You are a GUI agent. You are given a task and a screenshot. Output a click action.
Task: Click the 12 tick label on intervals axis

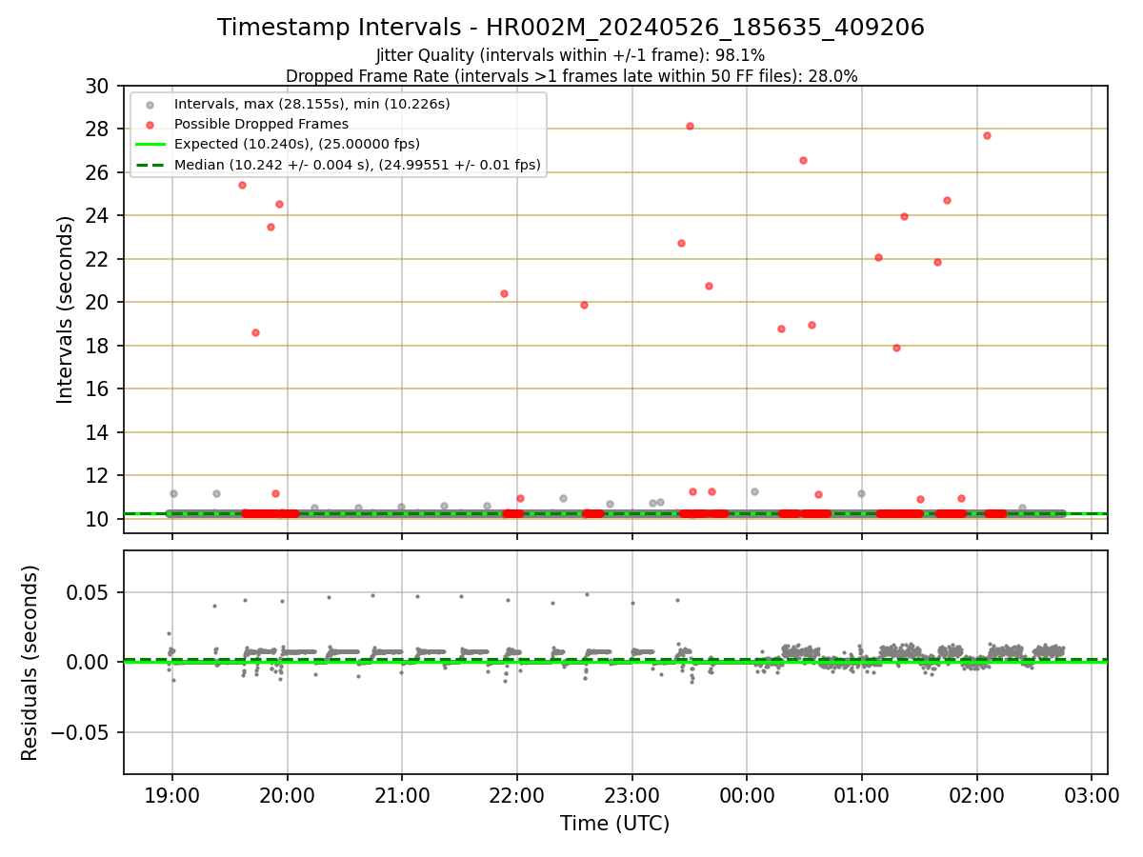(x=99, y=476)
